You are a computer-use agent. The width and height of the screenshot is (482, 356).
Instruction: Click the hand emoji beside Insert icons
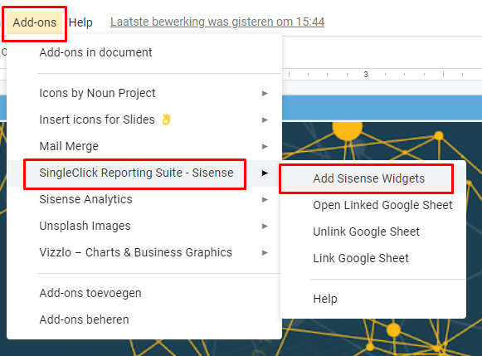166,119
